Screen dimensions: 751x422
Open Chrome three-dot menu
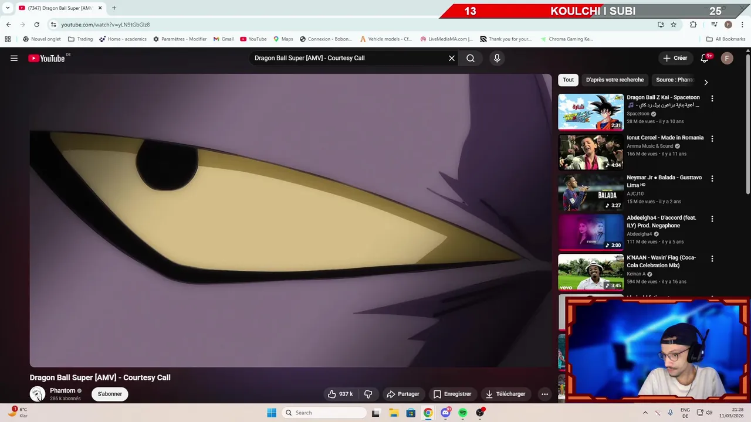742,25
